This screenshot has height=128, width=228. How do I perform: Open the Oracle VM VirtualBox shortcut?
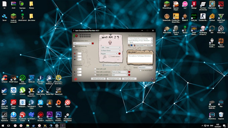(x=4, y=104)
